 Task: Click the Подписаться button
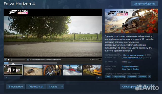36,87
